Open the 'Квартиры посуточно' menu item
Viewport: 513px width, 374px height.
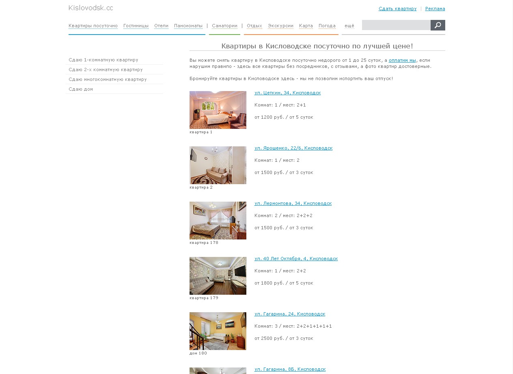[93, 26]
